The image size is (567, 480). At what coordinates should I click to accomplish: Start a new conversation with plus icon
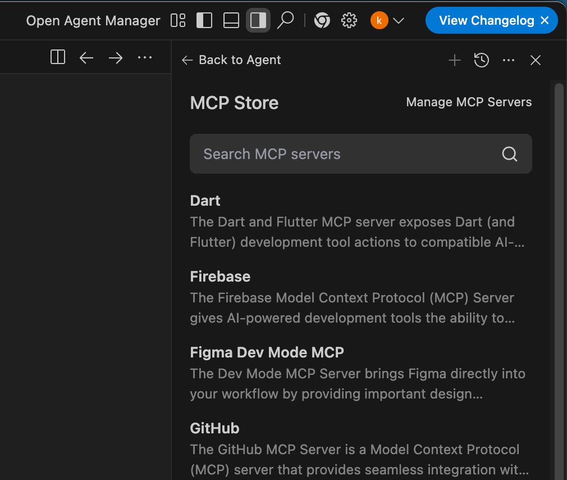pyautogui.click(x=455, y=60)
